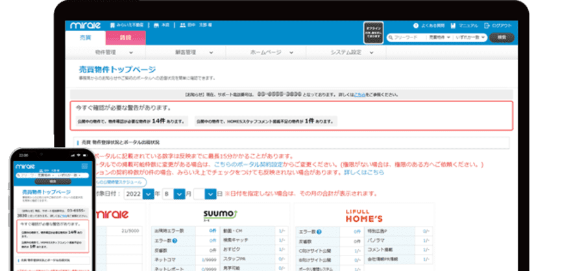
Task: Click help icon next to SUUMO エラー数
Action: coord(176,239)
